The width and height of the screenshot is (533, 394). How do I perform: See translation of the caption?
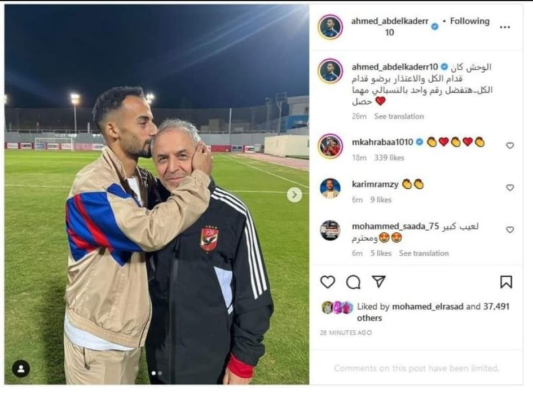click(x=399, y=116)
